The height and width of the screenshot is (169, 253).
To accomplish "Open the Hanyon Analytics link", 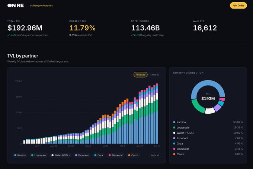I will 43,6.
